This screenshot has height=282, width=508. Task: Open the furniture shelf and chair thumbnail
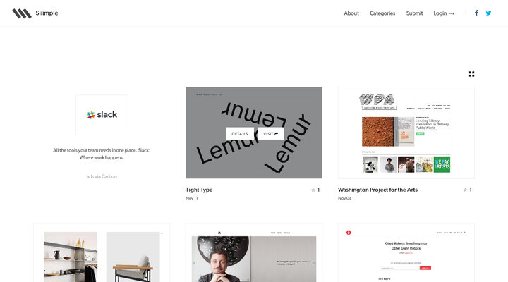[102, 253]
